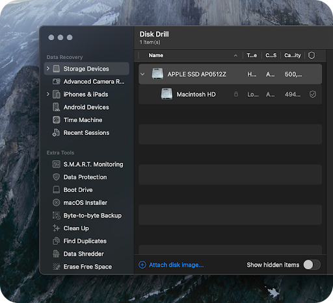
Task: Click the lock icon beside Macintosh HD
Action: [236, 94]
